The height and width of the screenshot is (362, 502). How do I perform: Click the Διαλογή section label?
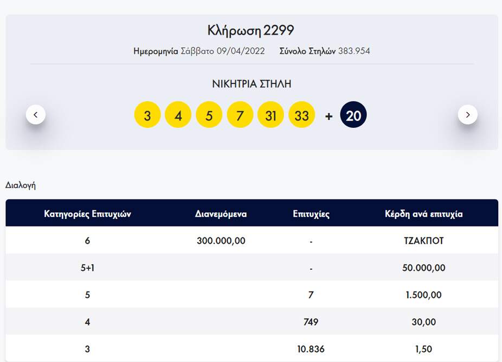pyautogui.click(x=21, y=185)
